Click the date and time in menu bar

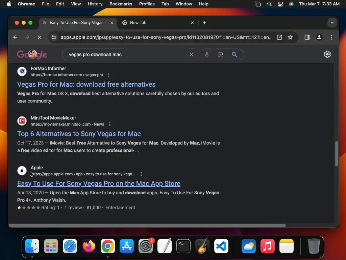pos(319,4)
